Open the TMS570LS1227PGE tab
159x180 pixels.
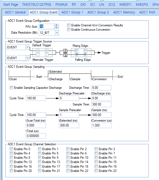pyautogui.click(x=37, y=5)
